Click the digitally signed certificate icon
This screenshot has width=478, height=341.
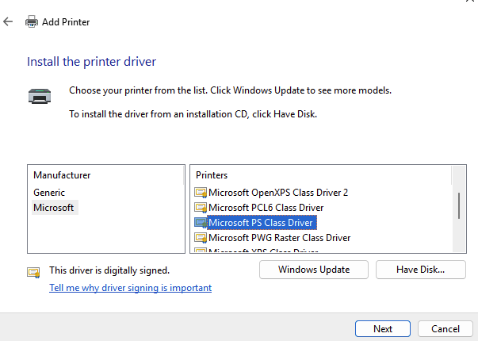[33, 272]
